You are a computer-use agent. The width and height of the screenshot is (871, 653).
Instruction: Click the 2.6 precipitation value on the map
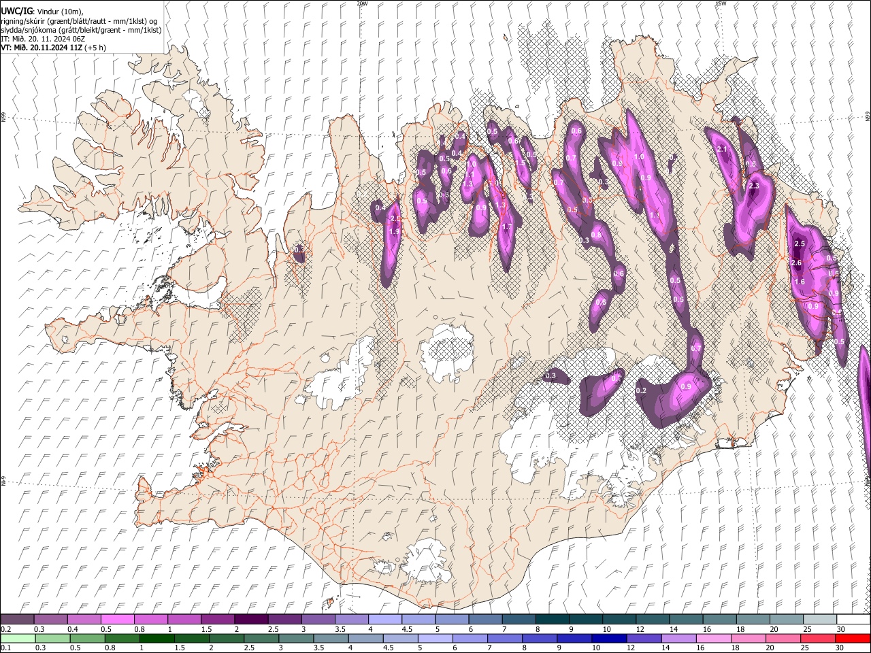pyautogui.click(x=797, y=263)
